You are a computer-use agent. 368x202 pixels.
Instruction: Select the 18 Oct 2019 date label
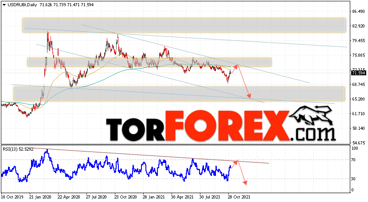click(12, 197)
